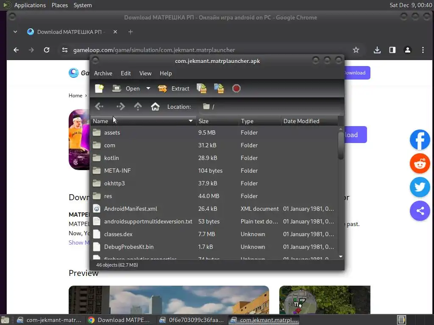This screenshot has height=325, width=434.
Task: Select the META-INF folder
Action: coord(214,171)
